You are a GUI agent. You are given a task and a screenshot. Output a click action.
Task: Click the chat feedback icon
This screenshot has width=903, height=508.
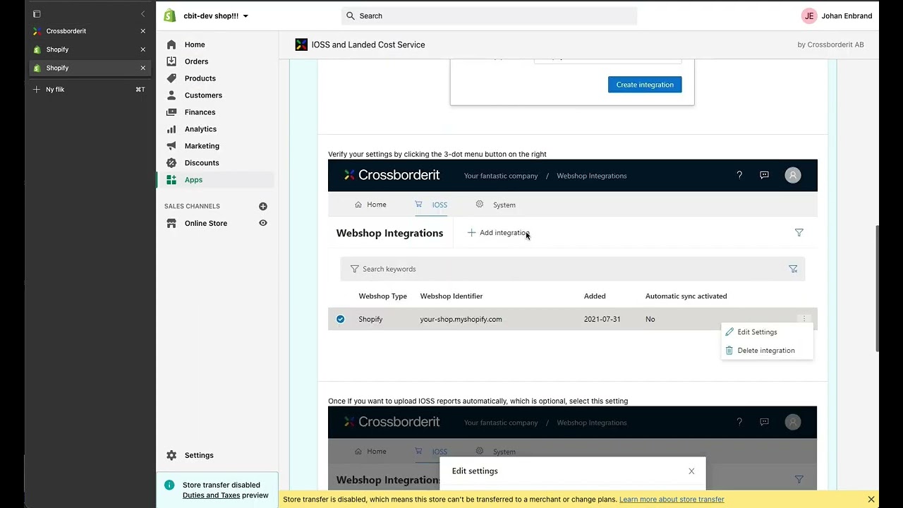click(x=764, y=175)
